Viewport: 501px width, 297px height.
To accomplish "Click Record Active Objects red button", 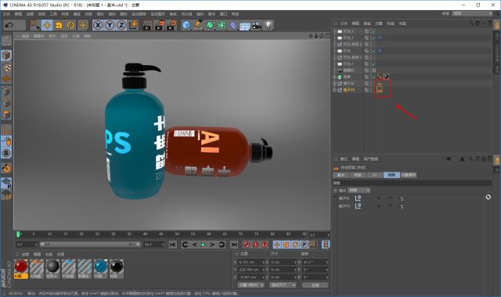I will (246, 244).
